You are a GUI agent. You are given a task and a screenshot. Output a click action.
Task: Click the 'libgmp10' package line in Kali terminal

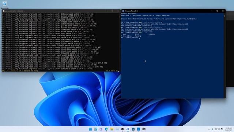point(48,20)
